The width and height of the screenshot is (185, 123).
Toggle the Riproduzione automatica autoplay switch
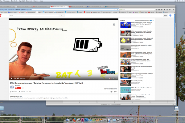pos(152,21)
